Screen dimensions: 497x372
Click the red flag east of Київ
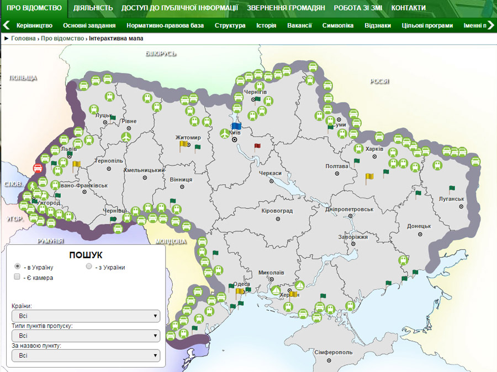pos(257,147)
